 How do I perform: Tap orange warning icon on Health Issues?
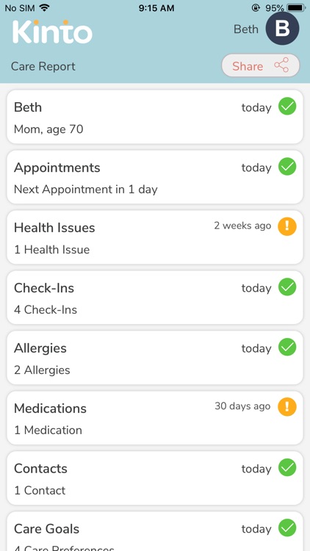coord(287,227)
